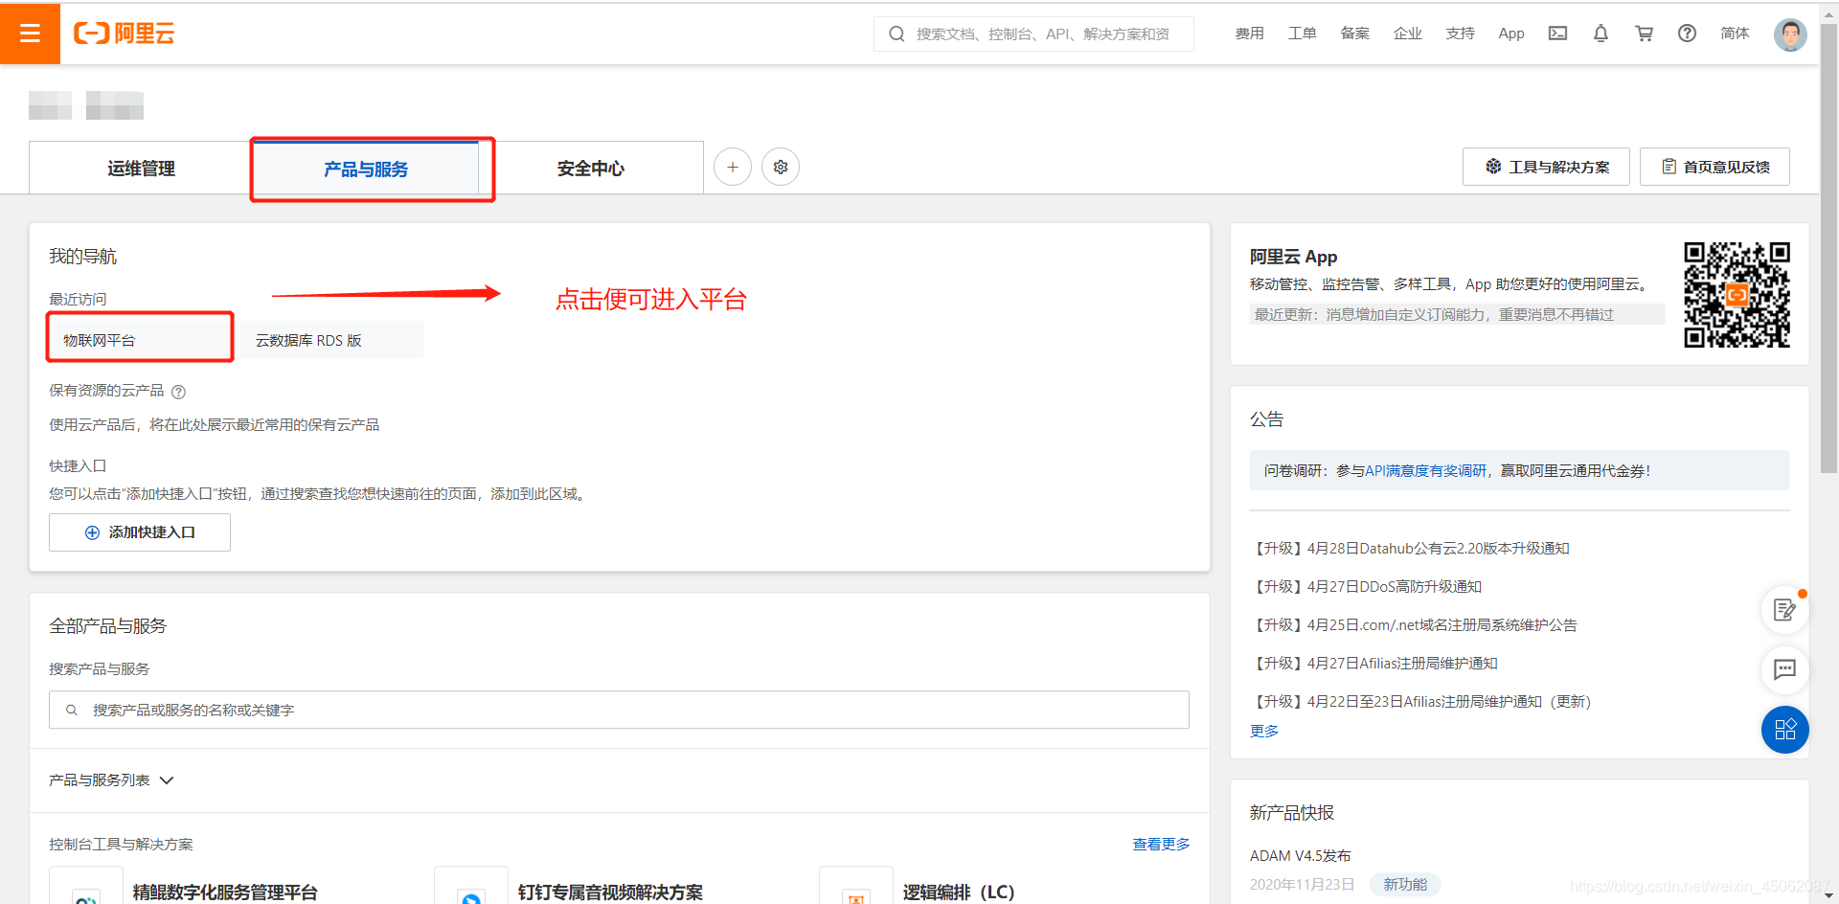Open the user avatar menu

1790,34
